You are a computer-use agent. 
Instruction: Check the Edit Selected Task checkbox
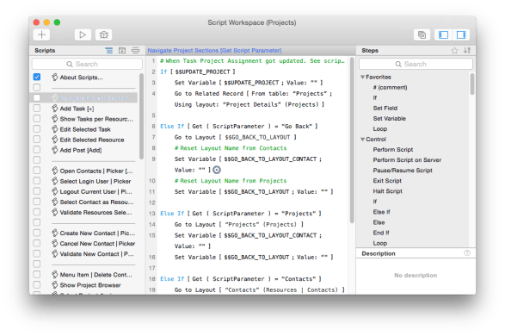click(x=37, y=129)
